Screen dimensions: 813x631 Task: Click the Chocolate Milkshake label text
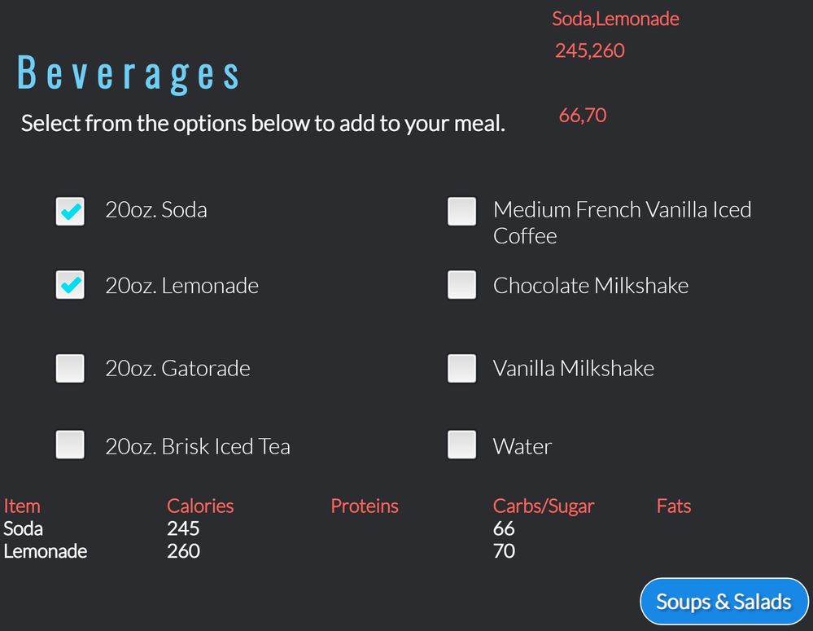point(591,286)
